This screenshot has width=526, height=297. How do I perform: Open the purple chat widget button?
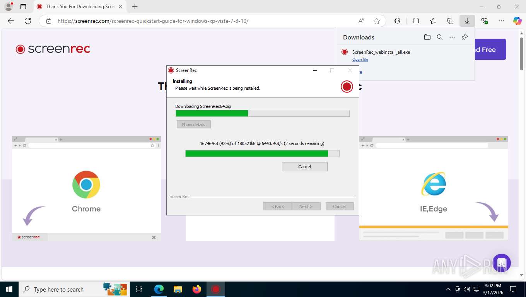[x=502, y=263]
